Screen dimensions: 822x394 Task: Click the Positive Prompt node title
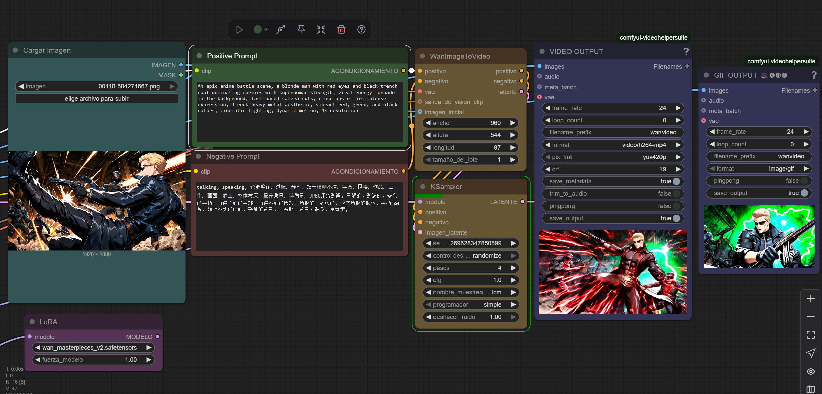232,56
